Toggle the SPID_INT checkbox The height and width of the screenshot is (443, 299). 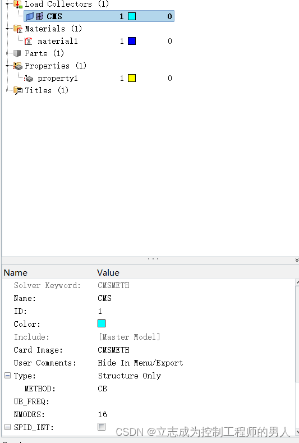102,427
